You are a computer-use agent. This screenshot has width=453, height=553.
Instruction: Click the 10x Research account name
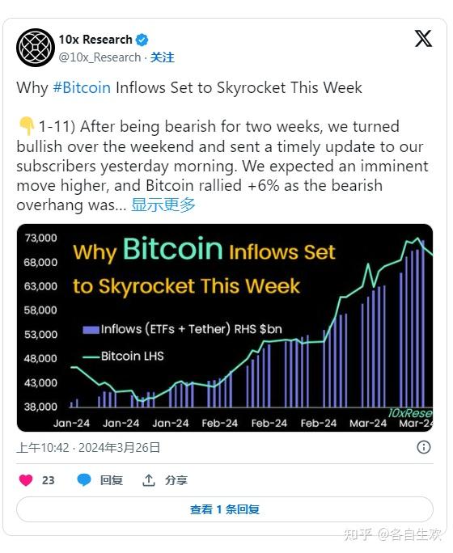coord(95,40)
